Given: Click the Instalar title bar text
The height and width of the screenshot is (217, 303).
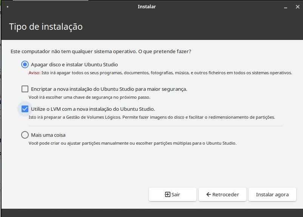Looking at the screenshot, I should [x=147, y=6].
